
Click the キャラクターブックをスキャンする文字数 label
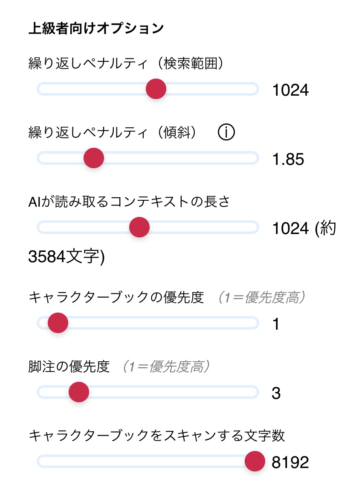point(156,436)
